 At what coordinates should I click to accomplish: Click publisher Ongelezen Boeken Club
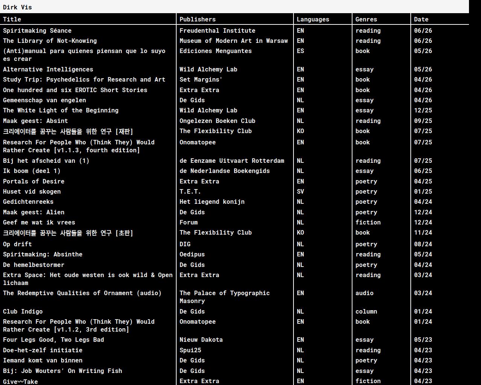coord(217,121)
